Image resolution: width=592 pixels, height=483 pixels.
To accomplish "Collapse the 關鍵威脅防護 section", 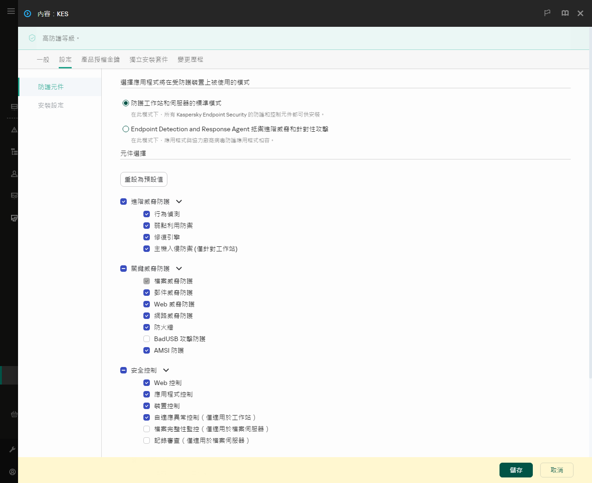I will (x=179, y=268).
